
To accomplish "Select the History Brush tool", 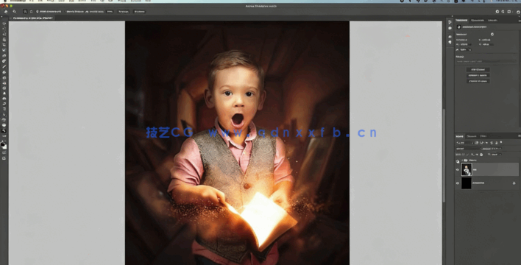I will [4, 77].
